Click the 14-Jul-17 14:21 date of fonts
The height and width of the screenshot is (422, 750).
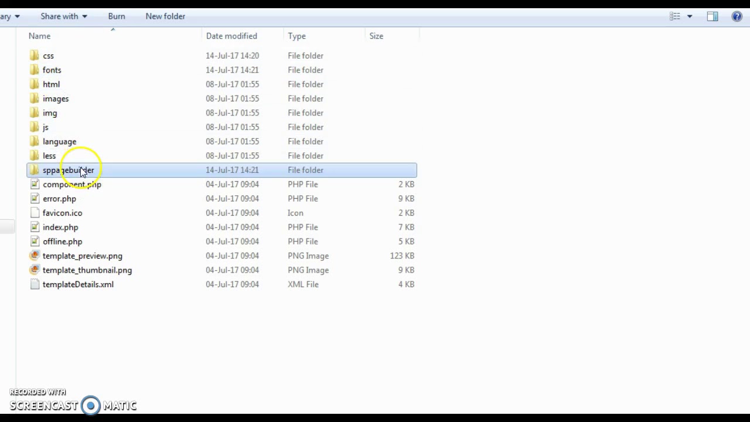[x=232, y=70]
